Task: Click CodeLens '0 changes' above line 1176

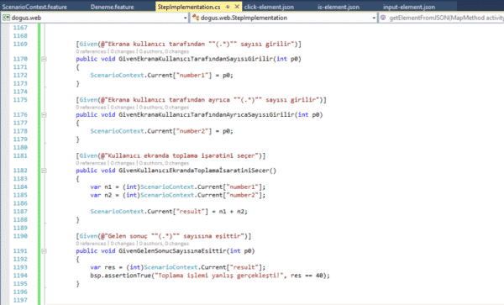Action: pos(123,108)
